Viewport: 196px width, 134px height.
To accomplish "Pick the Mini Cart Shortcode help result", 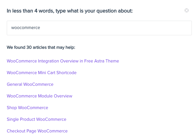I will point(42,73).
